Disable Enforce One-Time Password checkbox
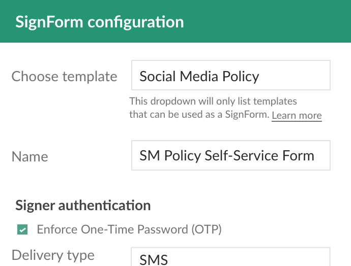Screen dimensions: 351x266 point(22,230)
